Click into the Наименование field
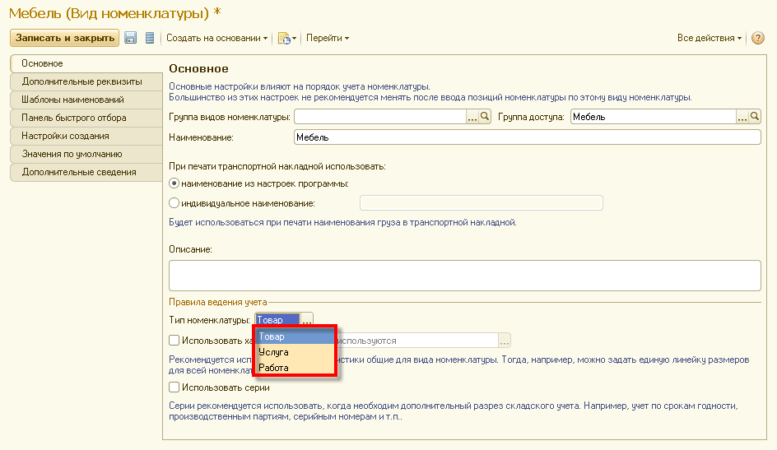This screenshot has height=450, width=777. [x=528, y=137]
